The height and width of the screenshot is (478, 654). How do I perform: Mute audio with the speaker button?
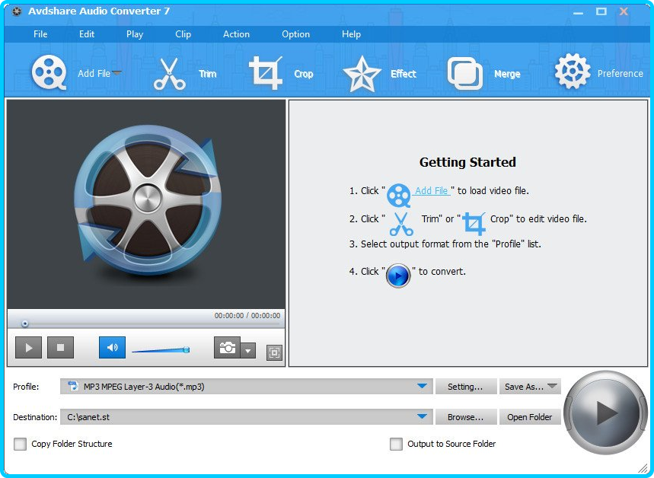[112, 347]
